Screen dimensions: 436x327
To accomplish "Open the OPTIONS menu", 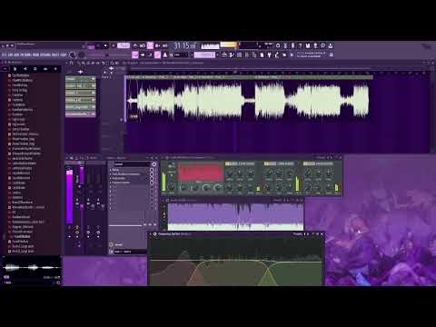I will (45, 54).
